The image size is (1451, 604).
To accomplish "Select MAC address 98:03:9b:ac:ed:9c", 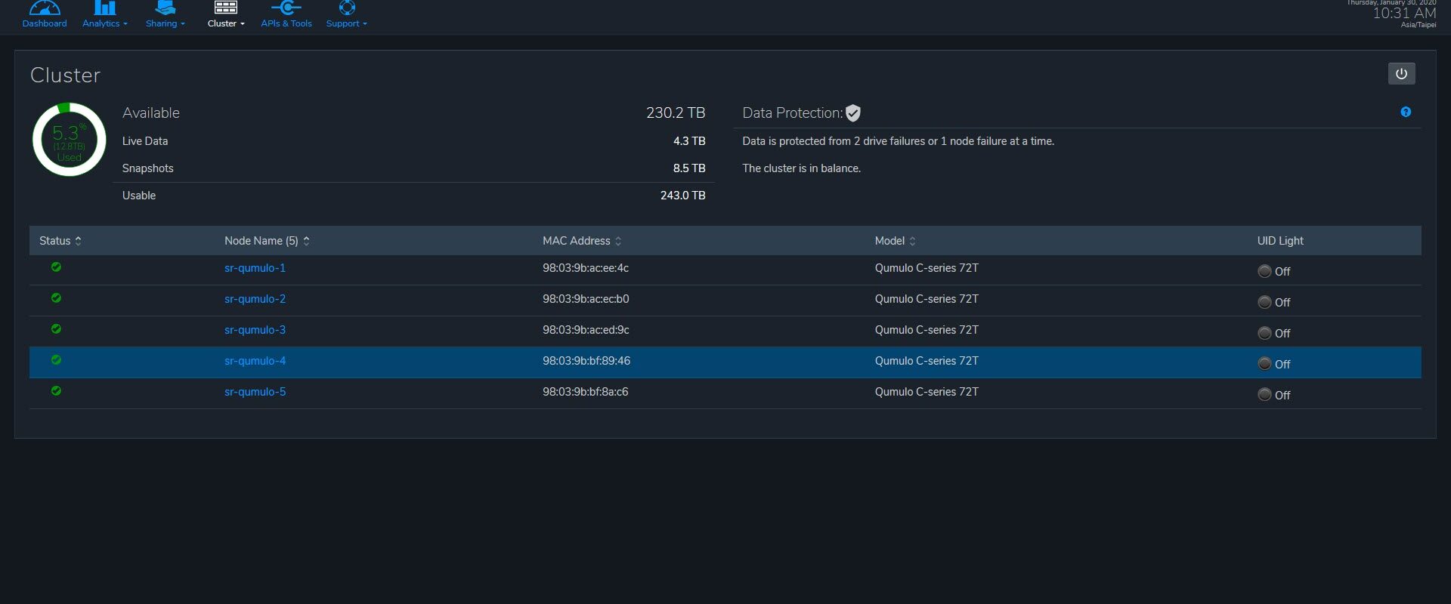I will click(586, 330).
